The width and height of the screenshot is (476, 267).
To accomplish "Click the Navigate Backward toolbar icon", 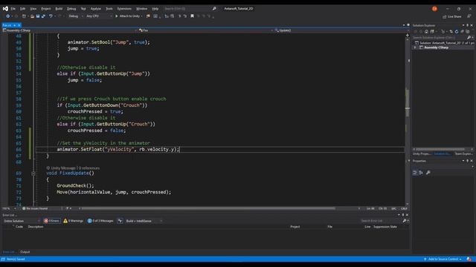I will click(x=8, y=16).
